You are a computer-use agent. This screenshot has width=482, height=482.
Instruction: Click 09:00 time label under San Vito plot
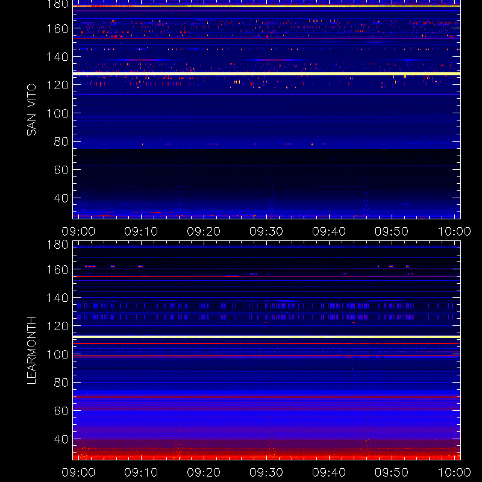(x=78, y=231)
